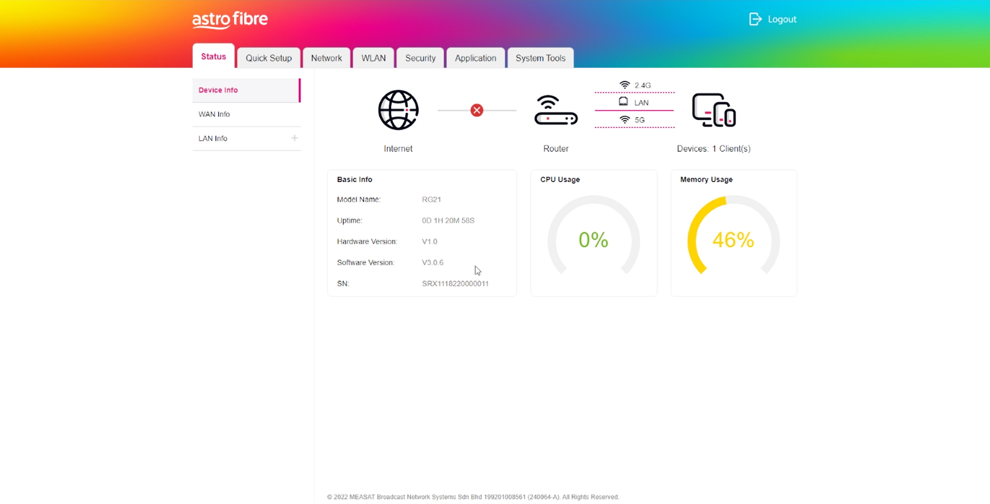Image resolution: width=990 pixels, height=504 pixels.
Task: Select Device Info in the sidebar
Action: [x=218, y=90]
